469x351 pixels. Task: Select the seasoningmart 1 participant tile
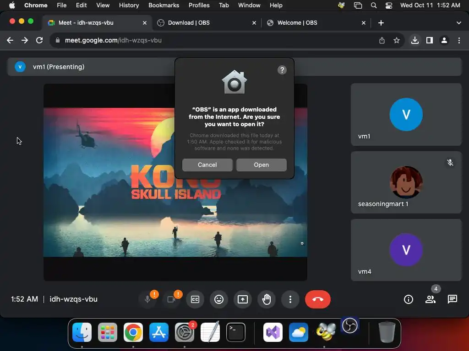406,182
